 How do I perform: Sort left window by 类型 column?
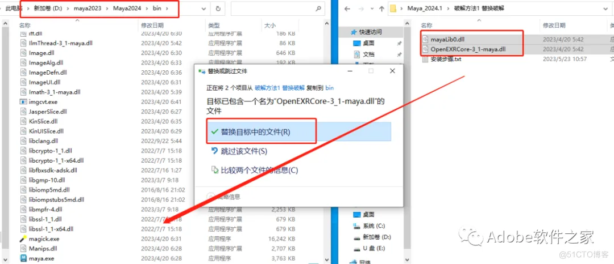pyautogui.click(x=214, y=25)
